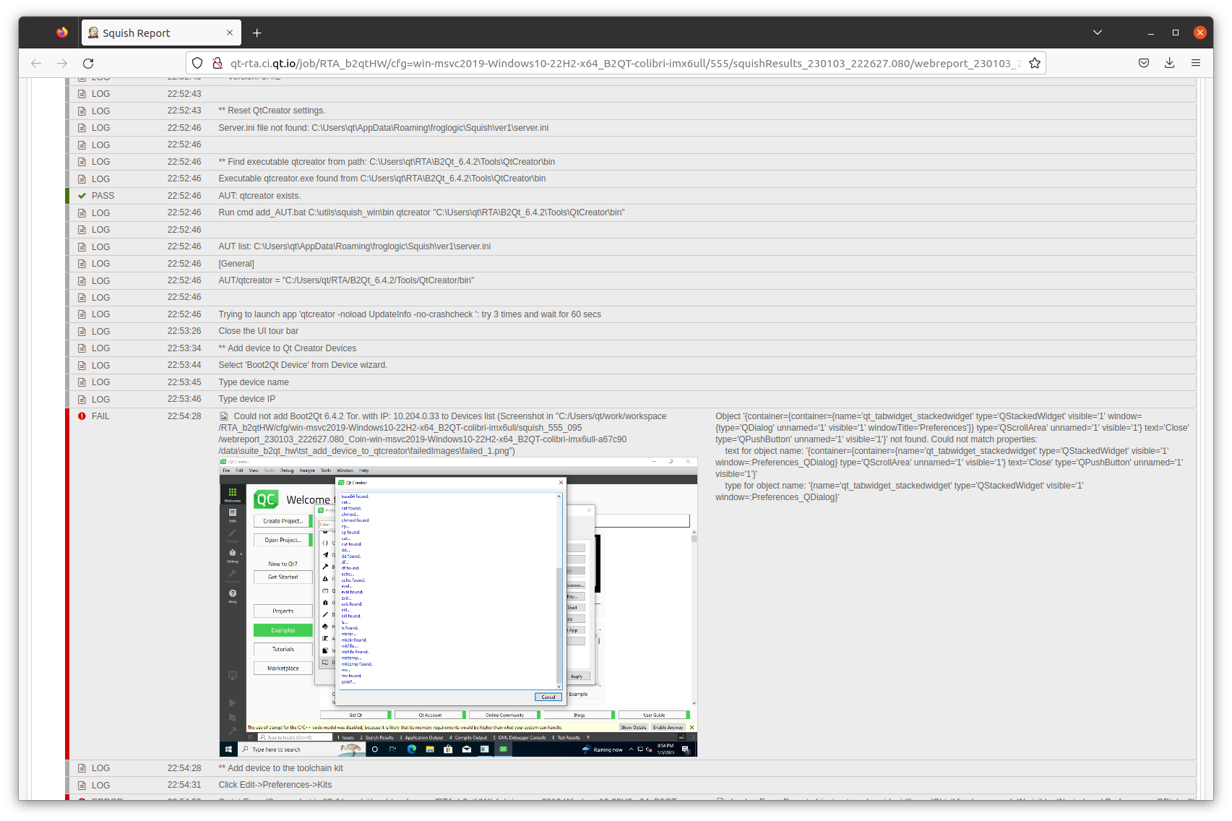Screen dimensions: 1232x821
Task: Select '** Add device to Qt Creator Devices' message
Action: (x=287, y=348)
